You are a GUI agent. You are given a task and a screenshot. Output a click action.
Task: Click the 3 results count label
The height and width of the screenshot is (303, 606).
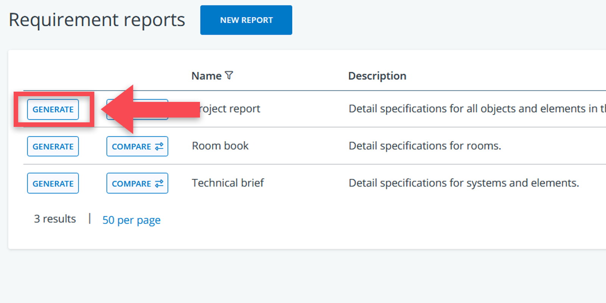[x=55, y=219]
